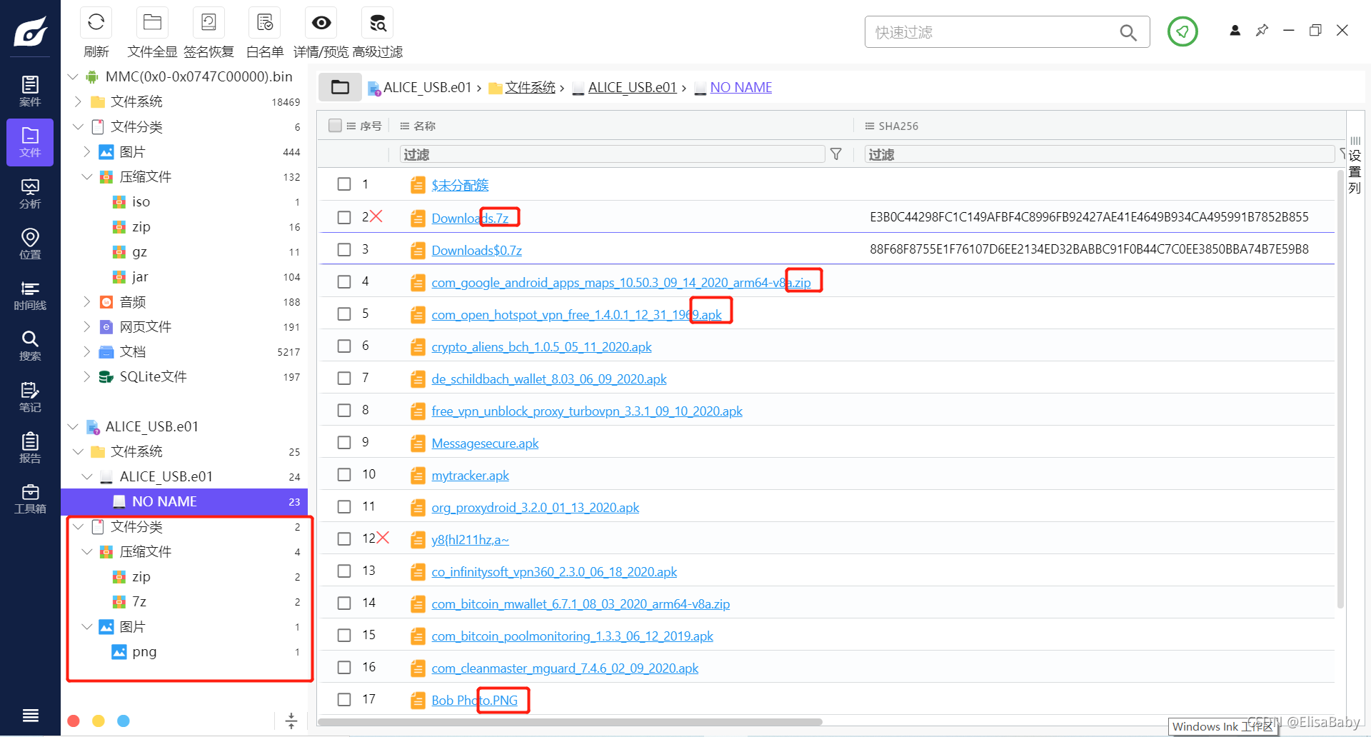1371x737 pixels.
Task: Check the box for row 9 Messagesecure.apk
Action: (x=344, y=442)
